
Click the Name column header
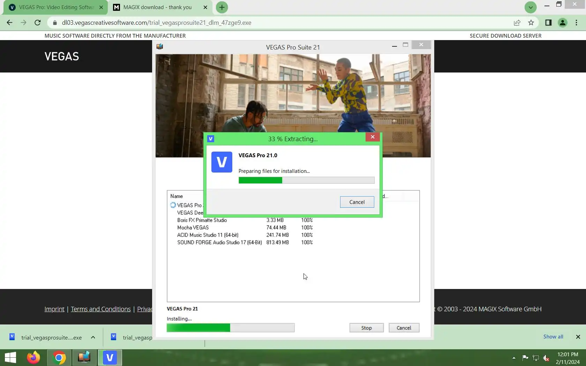[176, 196]
